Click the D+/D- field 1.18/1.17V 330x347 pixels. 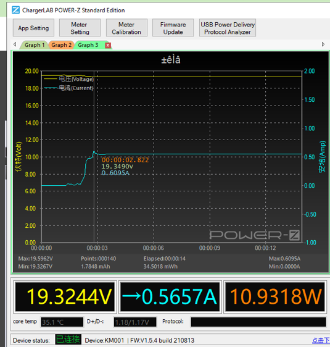(x=135, y=322)
